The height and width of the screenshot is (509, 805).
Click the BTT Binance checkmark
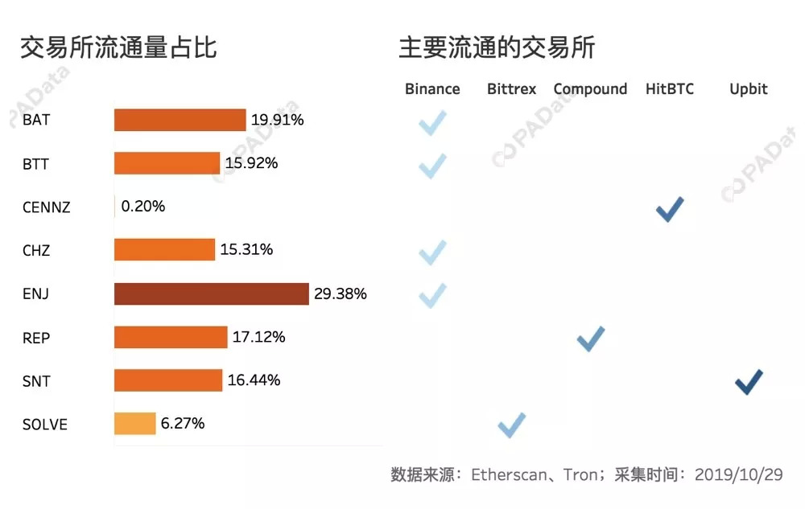click(432, 166)
